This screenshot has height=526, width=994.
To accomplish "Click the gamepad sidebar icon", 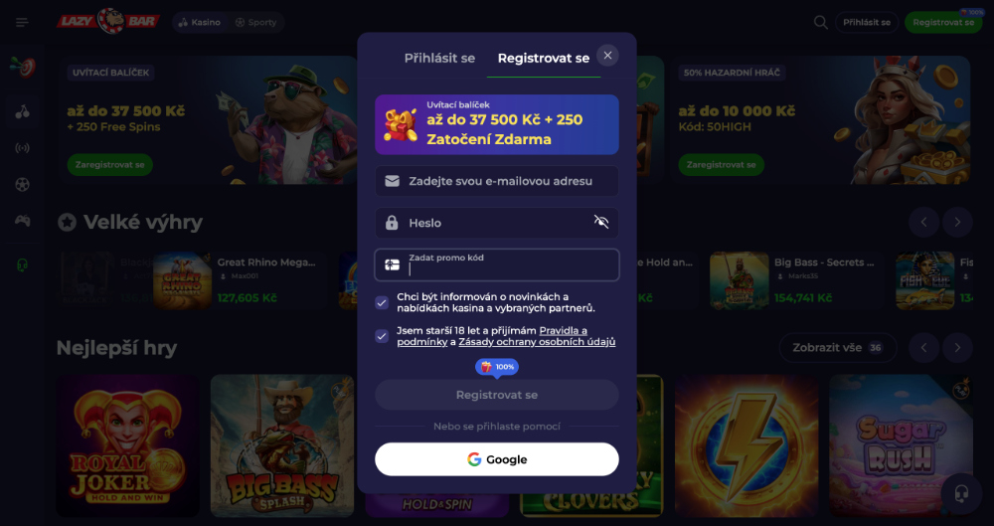I will coord(22,220).
